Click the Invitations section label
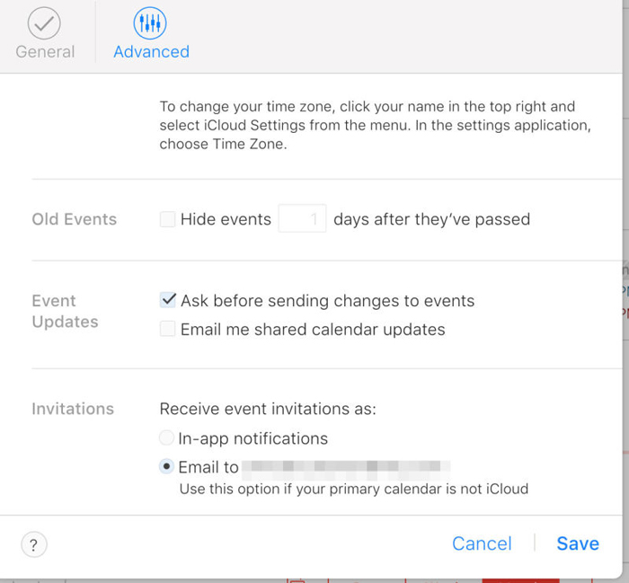The width and height of the screenshot is (629, 583). [73, 409]
